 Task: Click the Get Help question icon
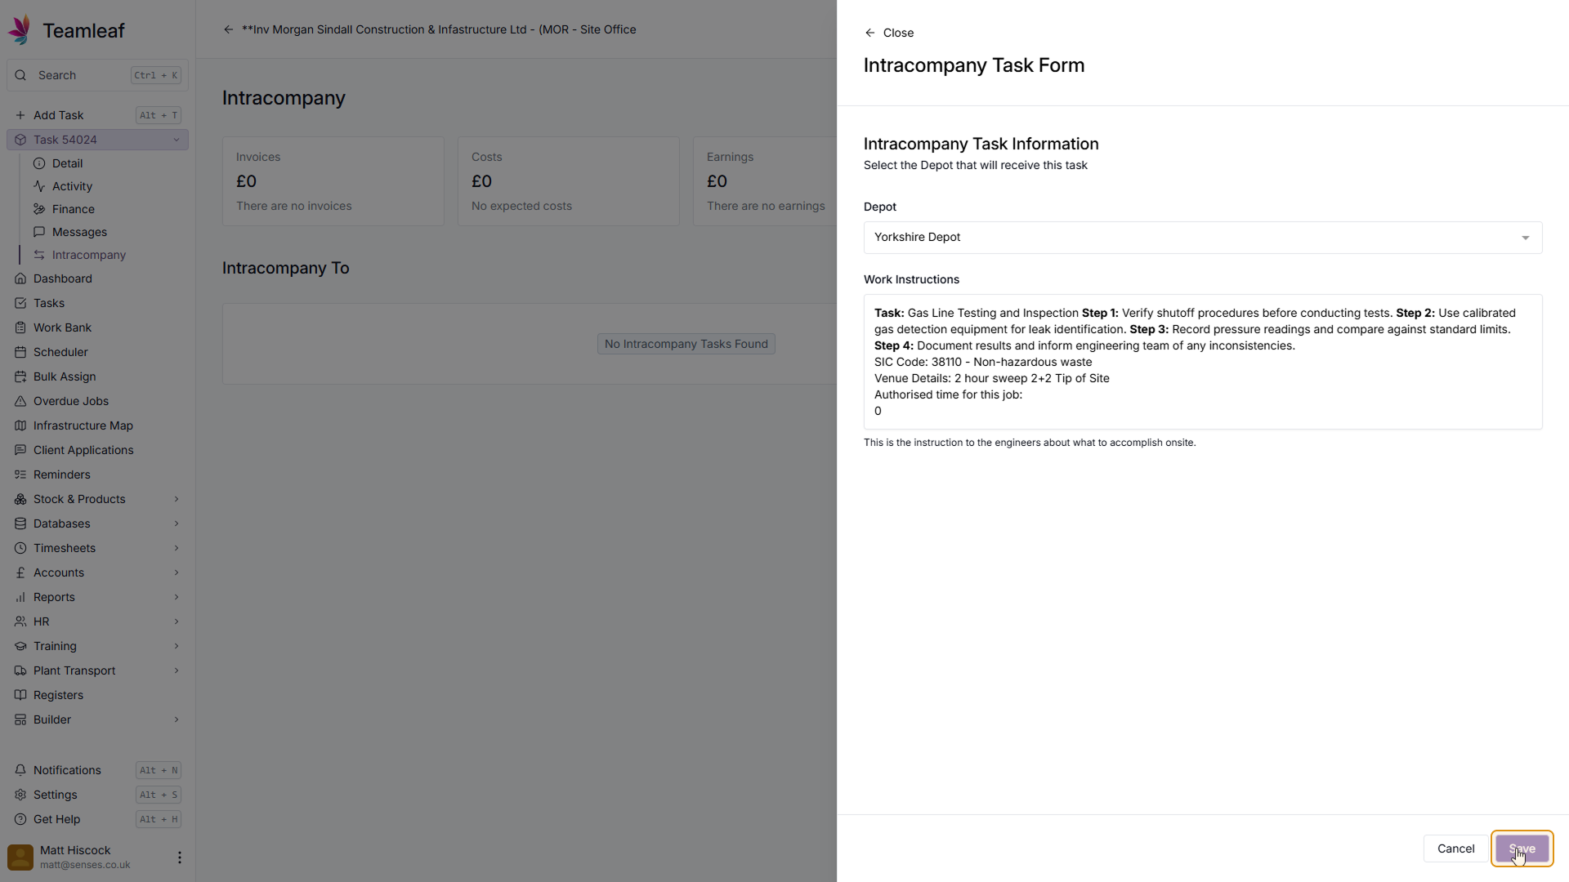pyautogui.click(x=20, y=819)
